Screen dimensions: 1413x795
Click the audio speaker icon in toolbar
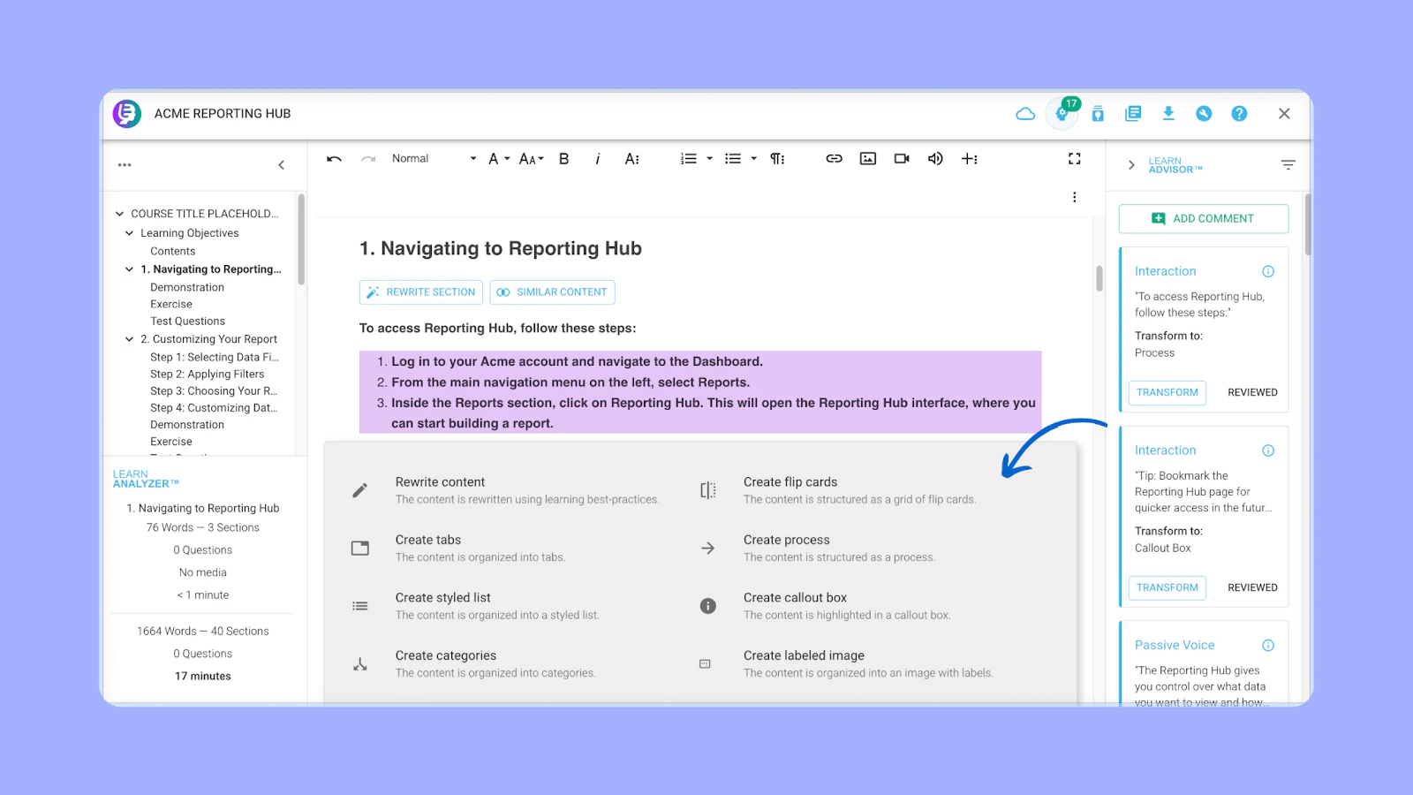(x=935, y=159)
